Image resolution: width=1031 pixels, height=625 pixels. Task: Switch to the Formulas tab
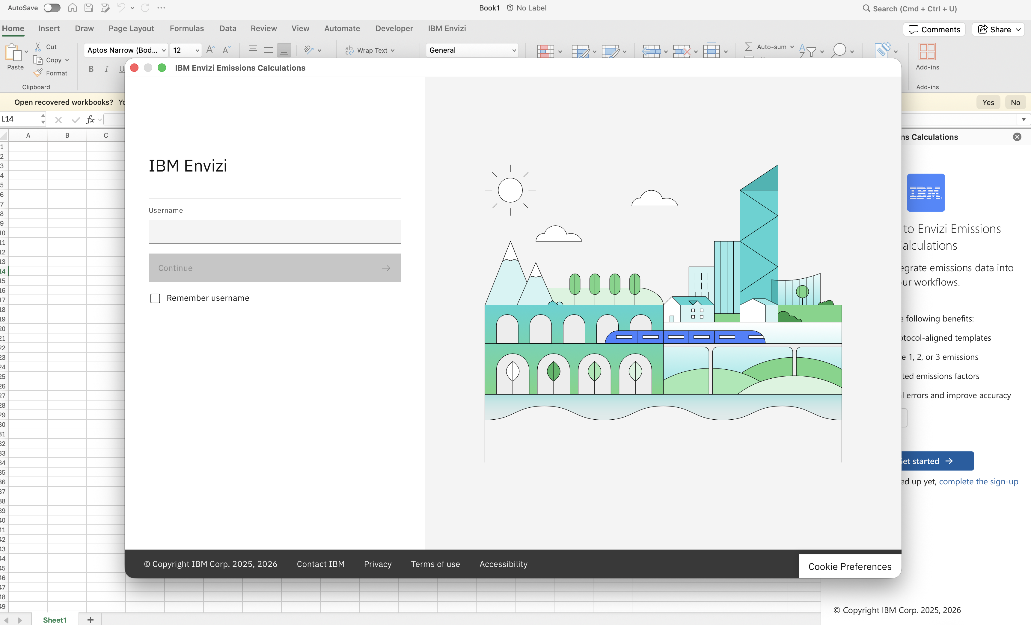click(x=187, y=28)
